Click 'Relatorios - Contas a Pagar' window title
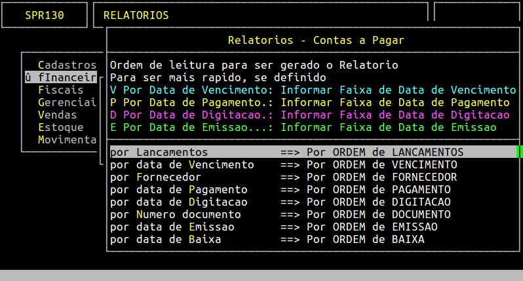The height and width of the screenshot is (281, 523). pos(316,40)
